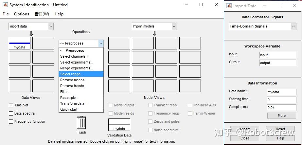Click Close button in Import Data
Viewport: 302px width, 145px height.
pos(245,138)
